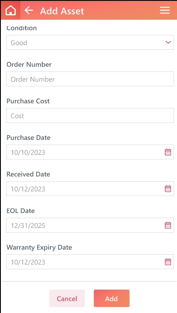Click into the Purchase Cost field
This screenshot has height=313, width=177.
(90, 115)
